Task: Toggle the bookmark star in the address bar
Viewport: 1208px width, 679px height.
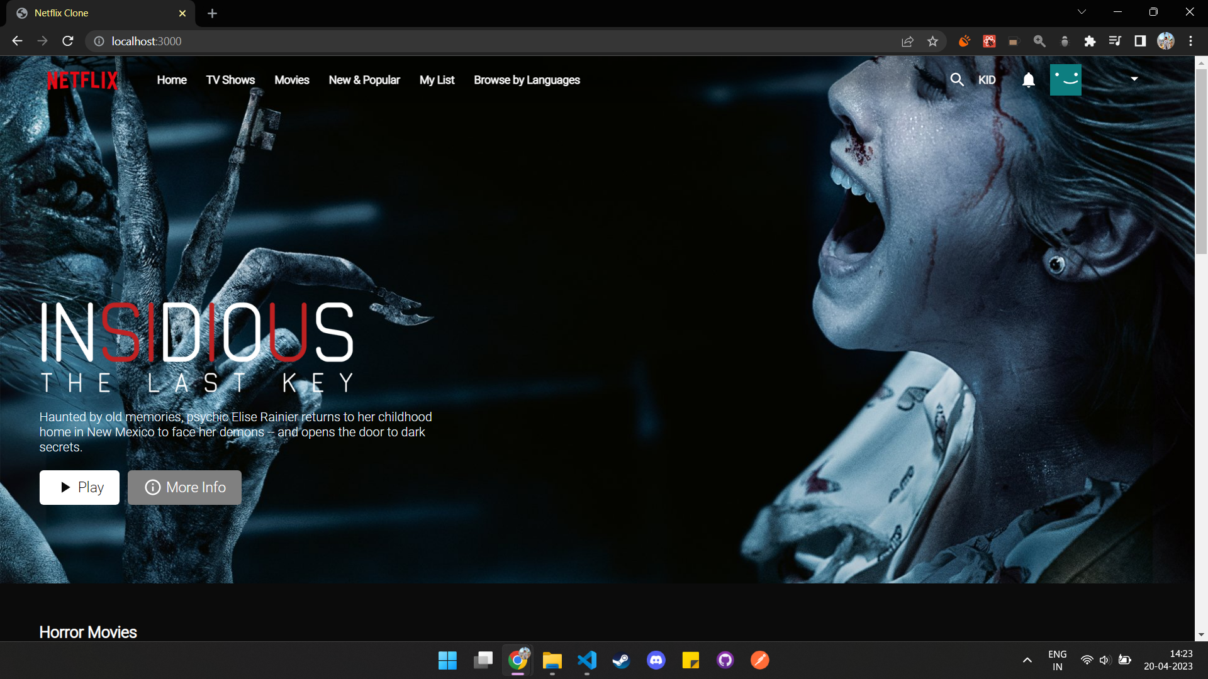Action: click(x=933, y=41)
